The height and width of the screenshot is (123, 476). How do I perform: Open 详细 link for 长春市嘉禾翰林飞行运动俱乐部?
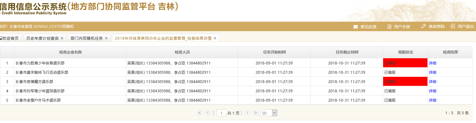[x=432, y=72]
